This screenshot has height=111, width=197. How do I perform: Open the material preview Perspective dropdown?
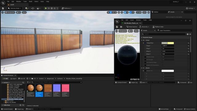pyautogui.click(x=123, y=31)
